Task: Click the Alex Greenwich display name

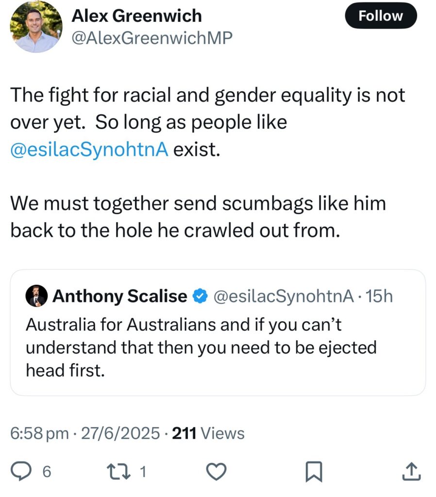Action: pyautogui.click(x=136, y=16)
